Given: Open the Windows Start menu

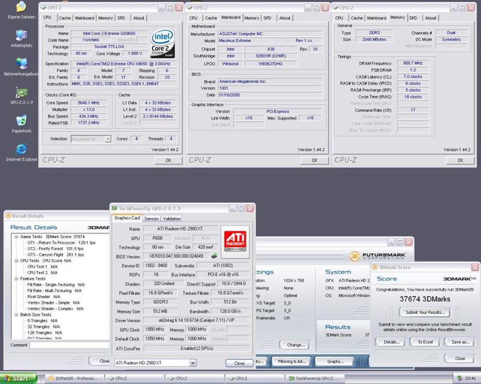Looking at the screenshot, I should tap(19, 379).
